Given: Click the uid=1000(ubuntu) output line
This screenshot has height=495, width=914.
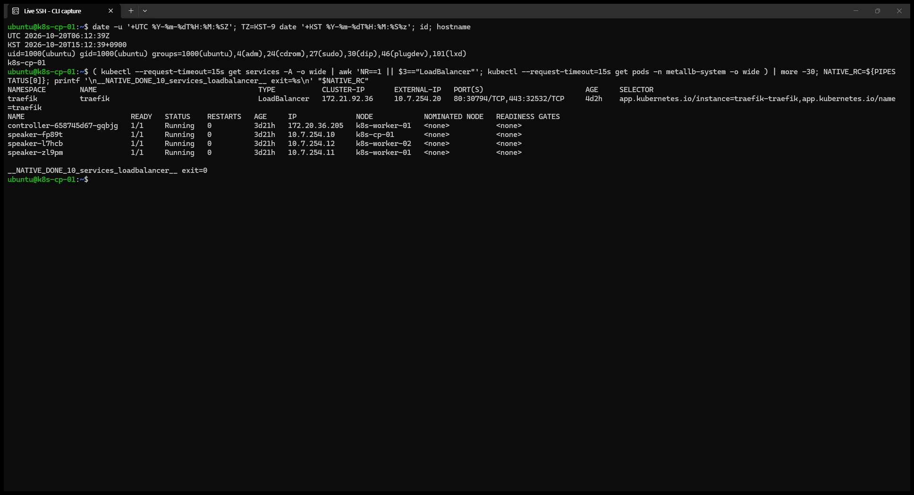Looking at the screenshot, I should click(x=237, y=54).
